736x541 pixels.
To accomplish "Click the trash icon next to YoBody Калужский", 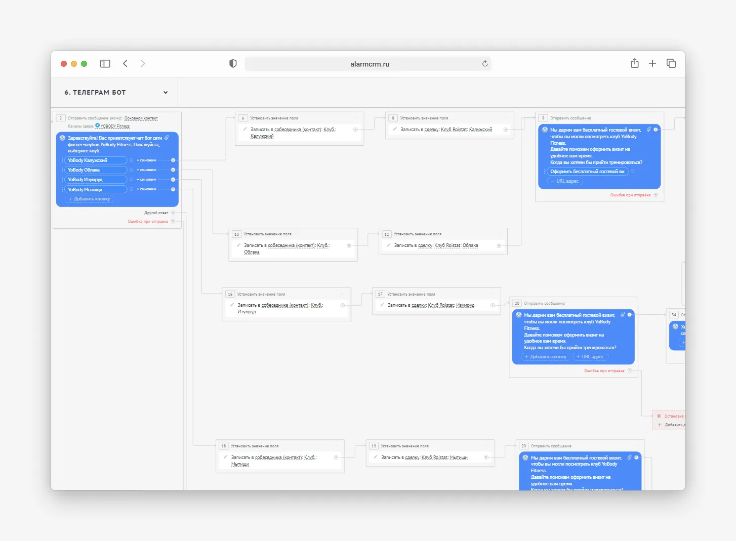I will [x=131, y=160].
